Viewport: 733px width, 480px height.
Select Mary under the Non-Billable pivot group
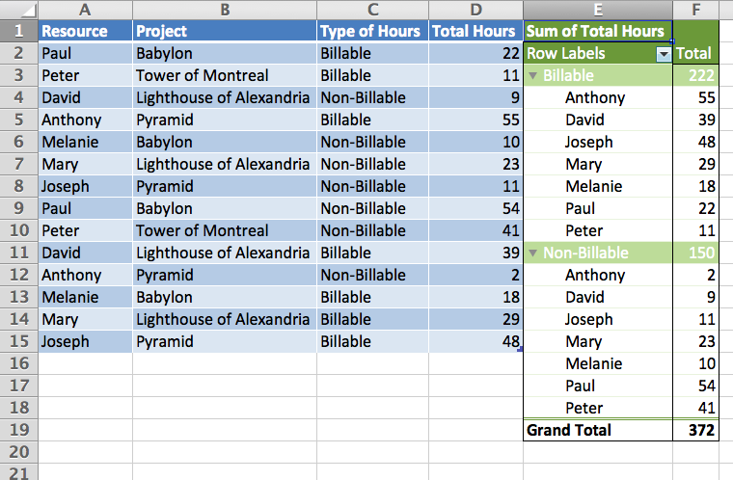click(598, 341)
